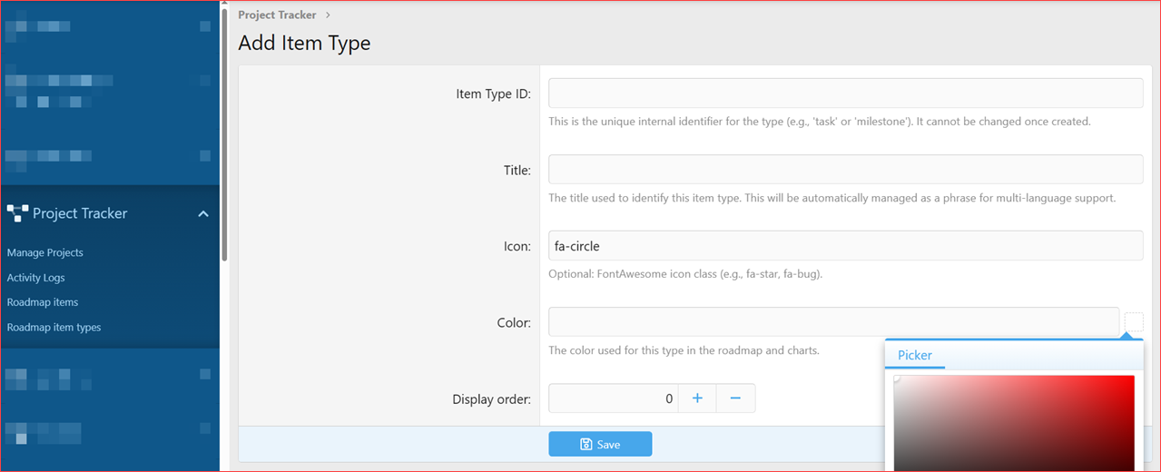The height and width of the screenshot is (472, 1161).
Task: Click the Optional FontAwesome icon class hint
Action: click(685, 273)
